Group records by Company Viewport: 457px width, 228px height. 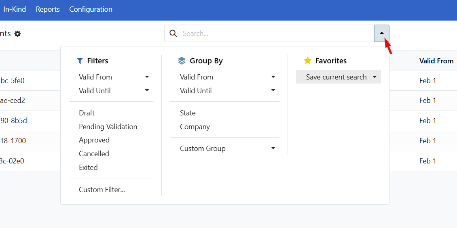coord(195,127)
